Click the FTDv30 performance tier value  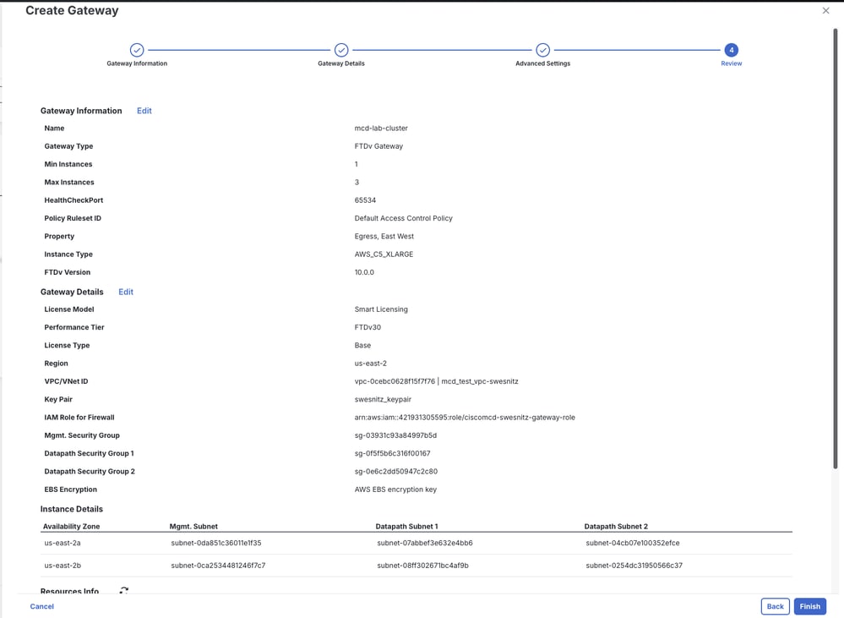(368, 327)
